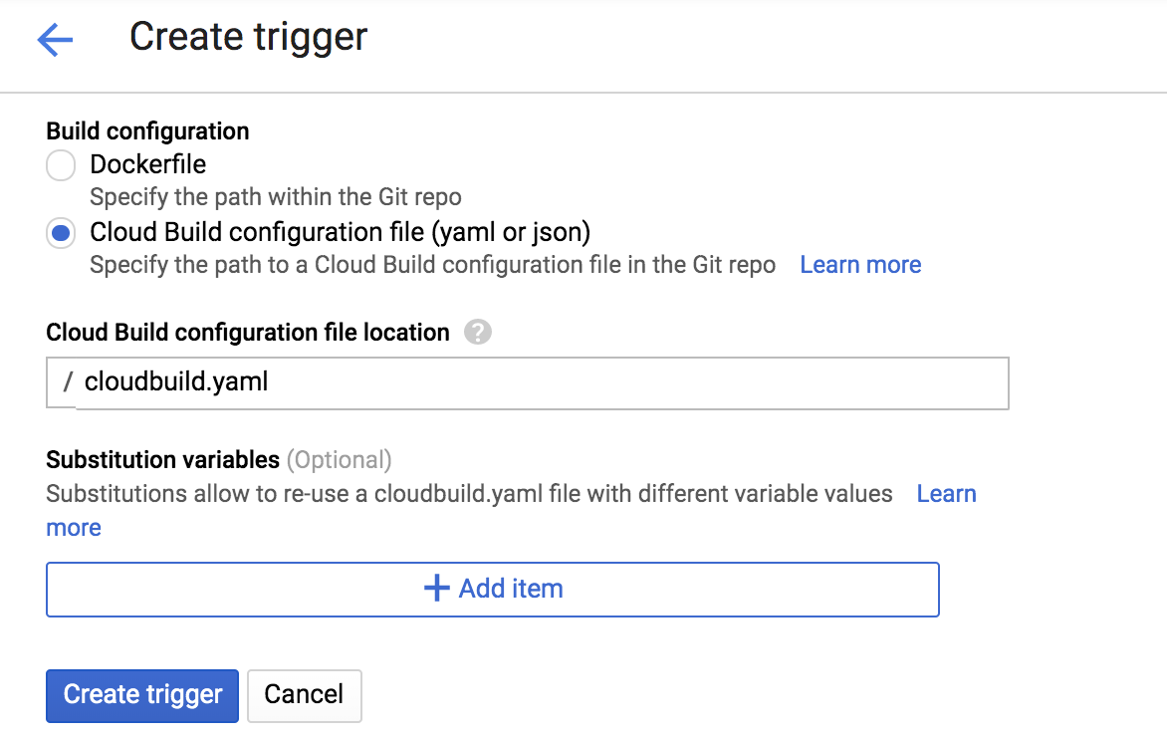1167x741 pixels.
Task: Click the help question mark icon
Action: pos(478,332)
